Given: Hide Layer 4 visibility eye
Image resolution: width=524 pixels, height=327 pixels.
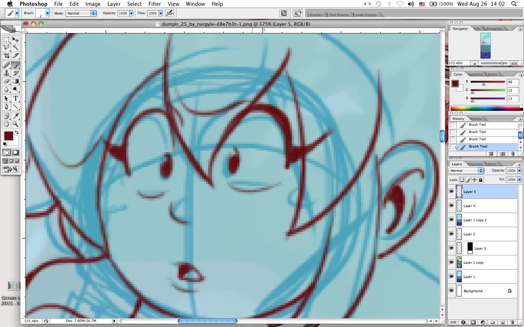Looking at the screenshot, I should (451, 206).
